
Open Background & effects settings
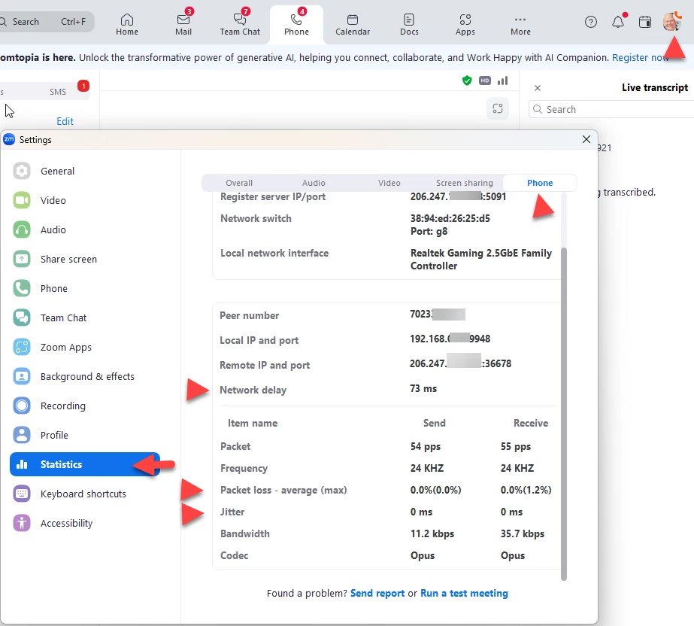pos(84,376)
